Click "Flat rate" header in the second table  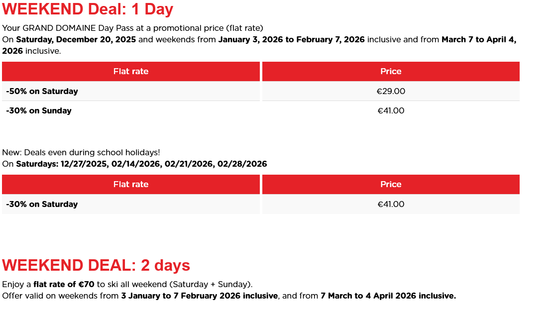(x=131, y=185)
